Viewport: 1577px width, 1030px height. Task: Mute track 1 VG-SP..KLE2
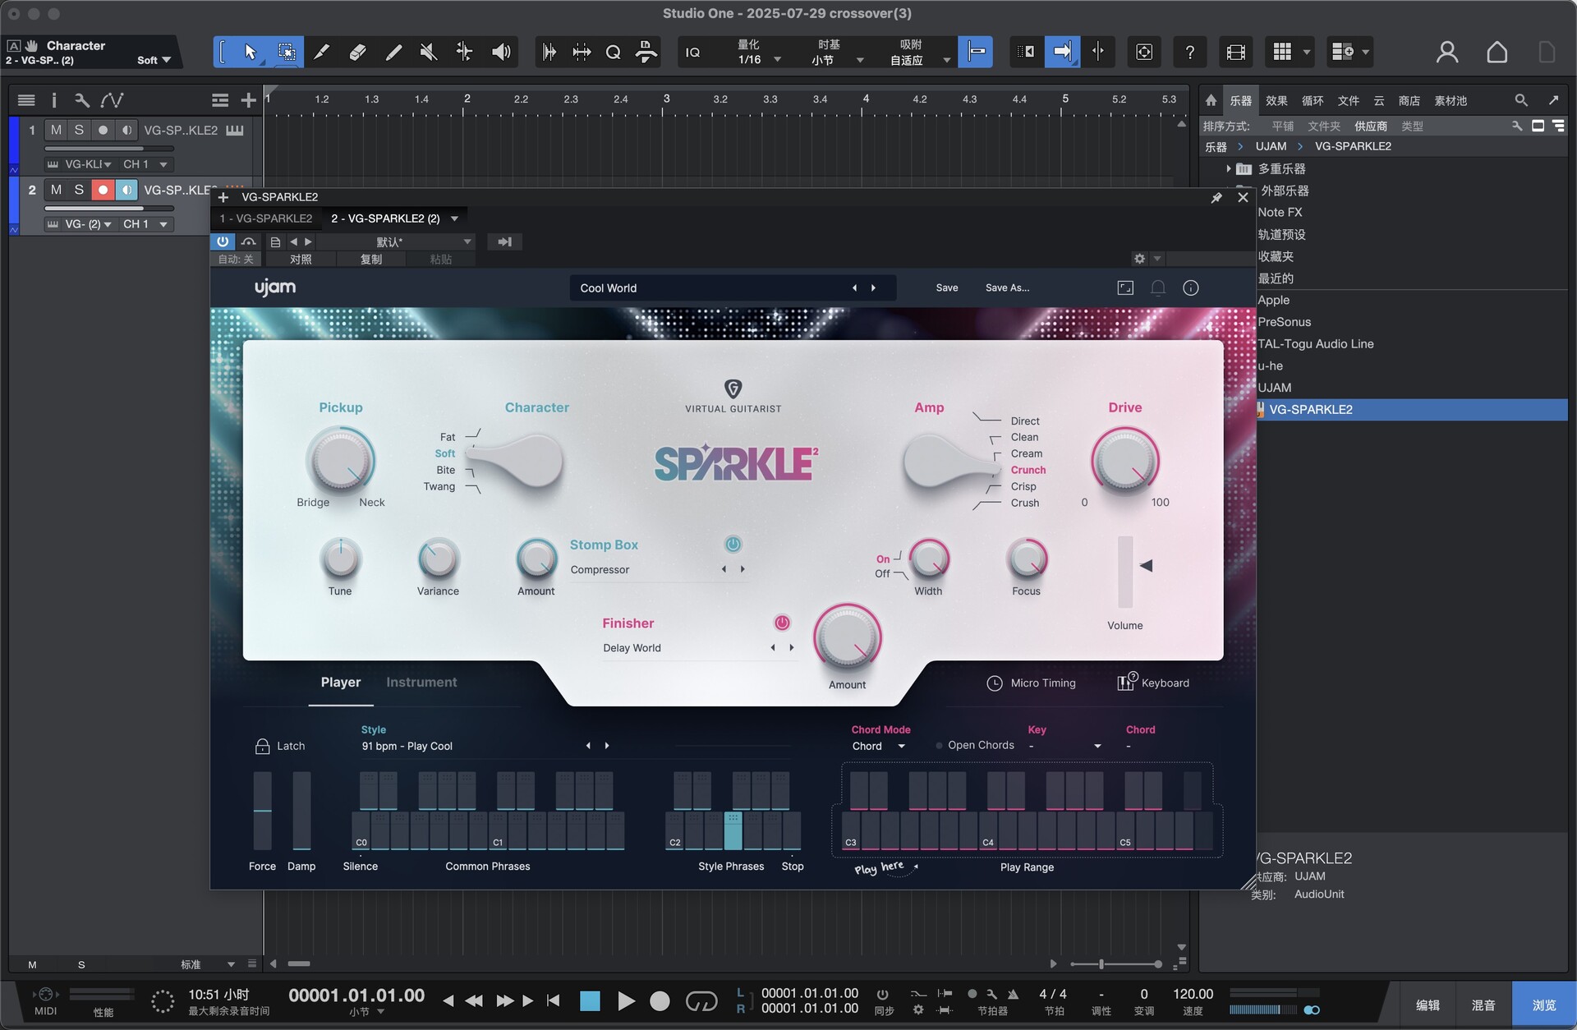tap(56, 130)
